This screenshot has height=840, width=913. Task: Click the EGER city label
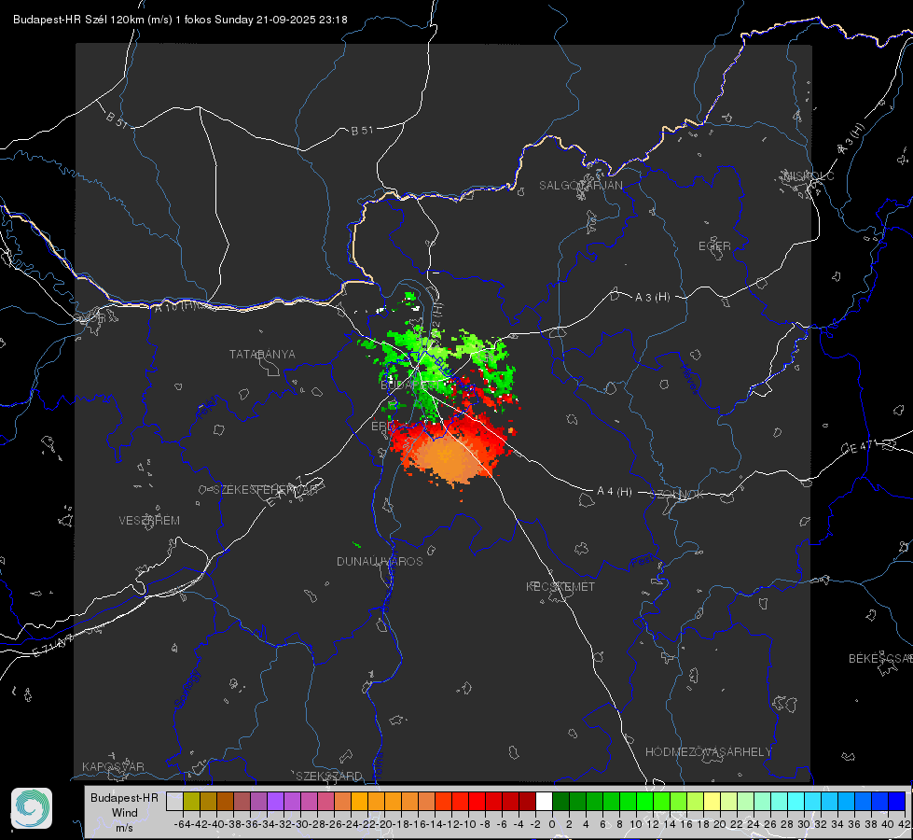pos(714,246)
